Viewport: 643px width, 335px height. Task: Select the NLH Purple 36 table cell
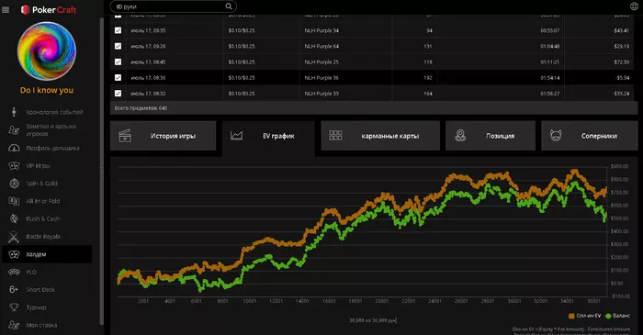[x=321, y=77]
